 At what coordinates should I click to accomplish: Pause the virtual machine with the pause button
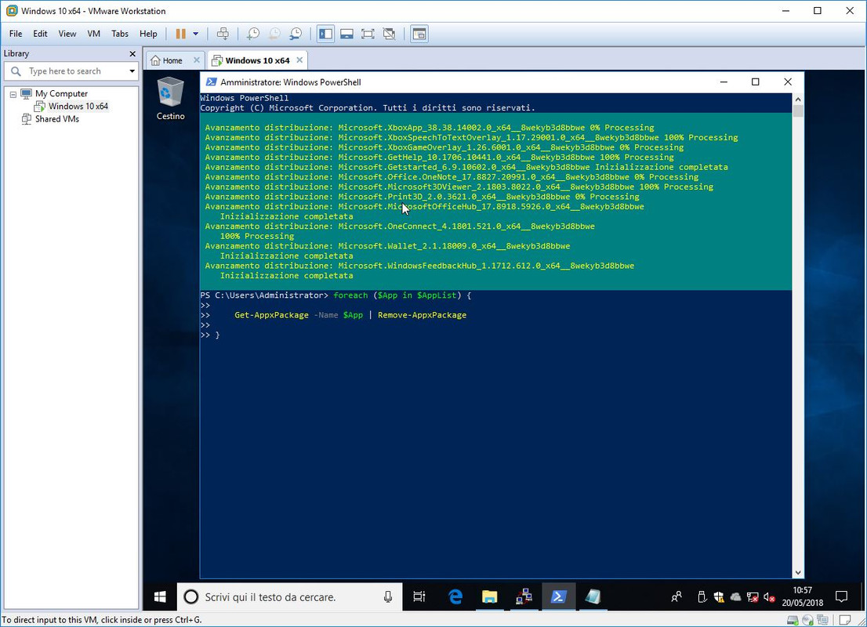tap(181, 34)
